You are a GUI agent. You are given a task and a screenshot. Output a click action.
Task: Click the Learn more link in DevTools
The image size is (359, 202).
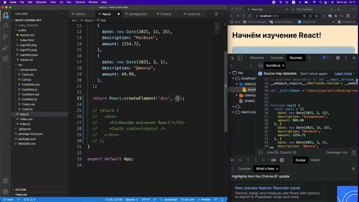pyautogui.click(x=343, y=74)
